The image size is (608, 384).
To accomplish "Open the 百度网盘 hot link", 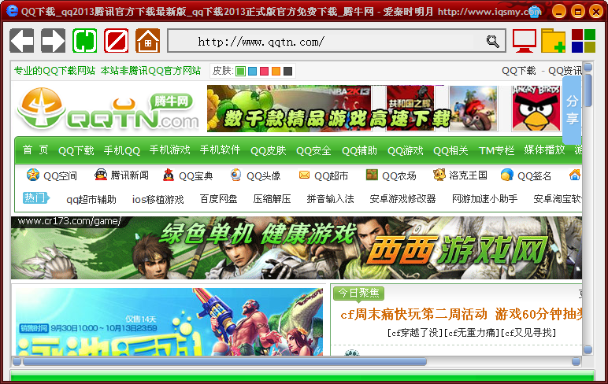I will point(218,199).
